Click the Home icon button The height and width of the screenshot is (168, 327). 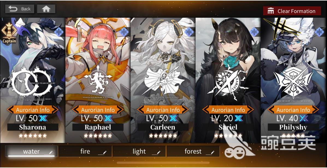point(46,9)
